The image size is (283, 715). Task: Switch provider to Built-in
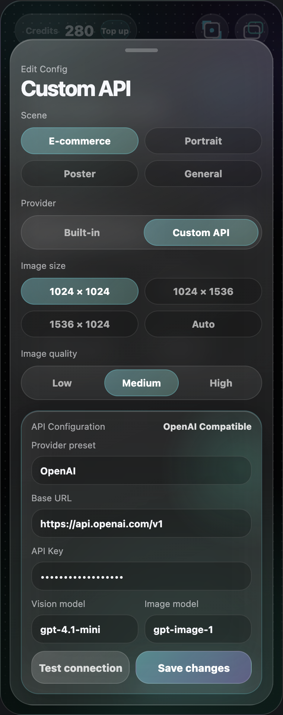pyautogui.click(x=82, y=232)
